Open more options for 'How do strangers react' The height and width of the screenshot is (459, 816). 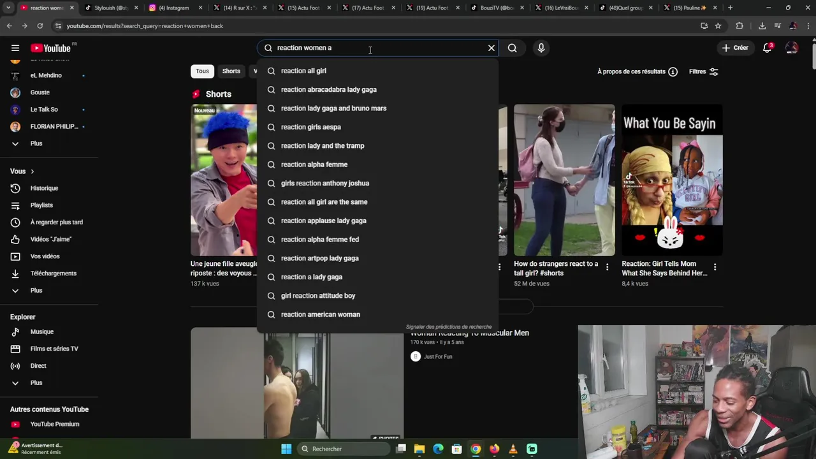click(x=607, y=267)
